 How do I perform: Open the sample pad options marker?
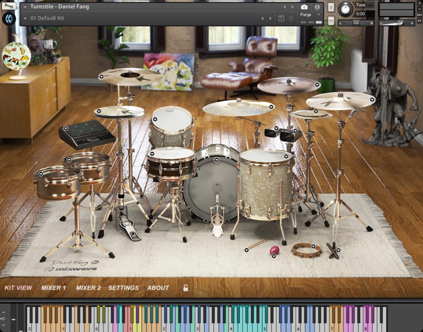click(66, 128)
